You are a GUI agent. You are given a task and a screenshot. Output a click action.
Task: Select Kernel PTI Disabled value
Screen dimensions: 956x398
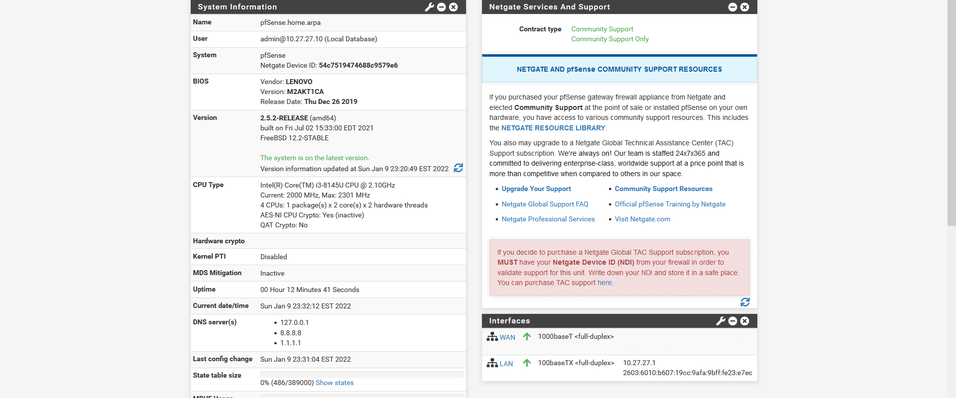click(273, 257)
